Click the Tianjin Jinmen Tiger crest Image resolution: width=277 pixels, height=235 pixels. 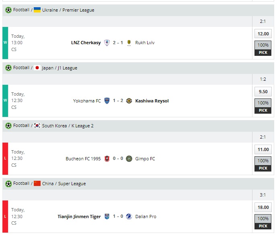[x=107, y=217]
